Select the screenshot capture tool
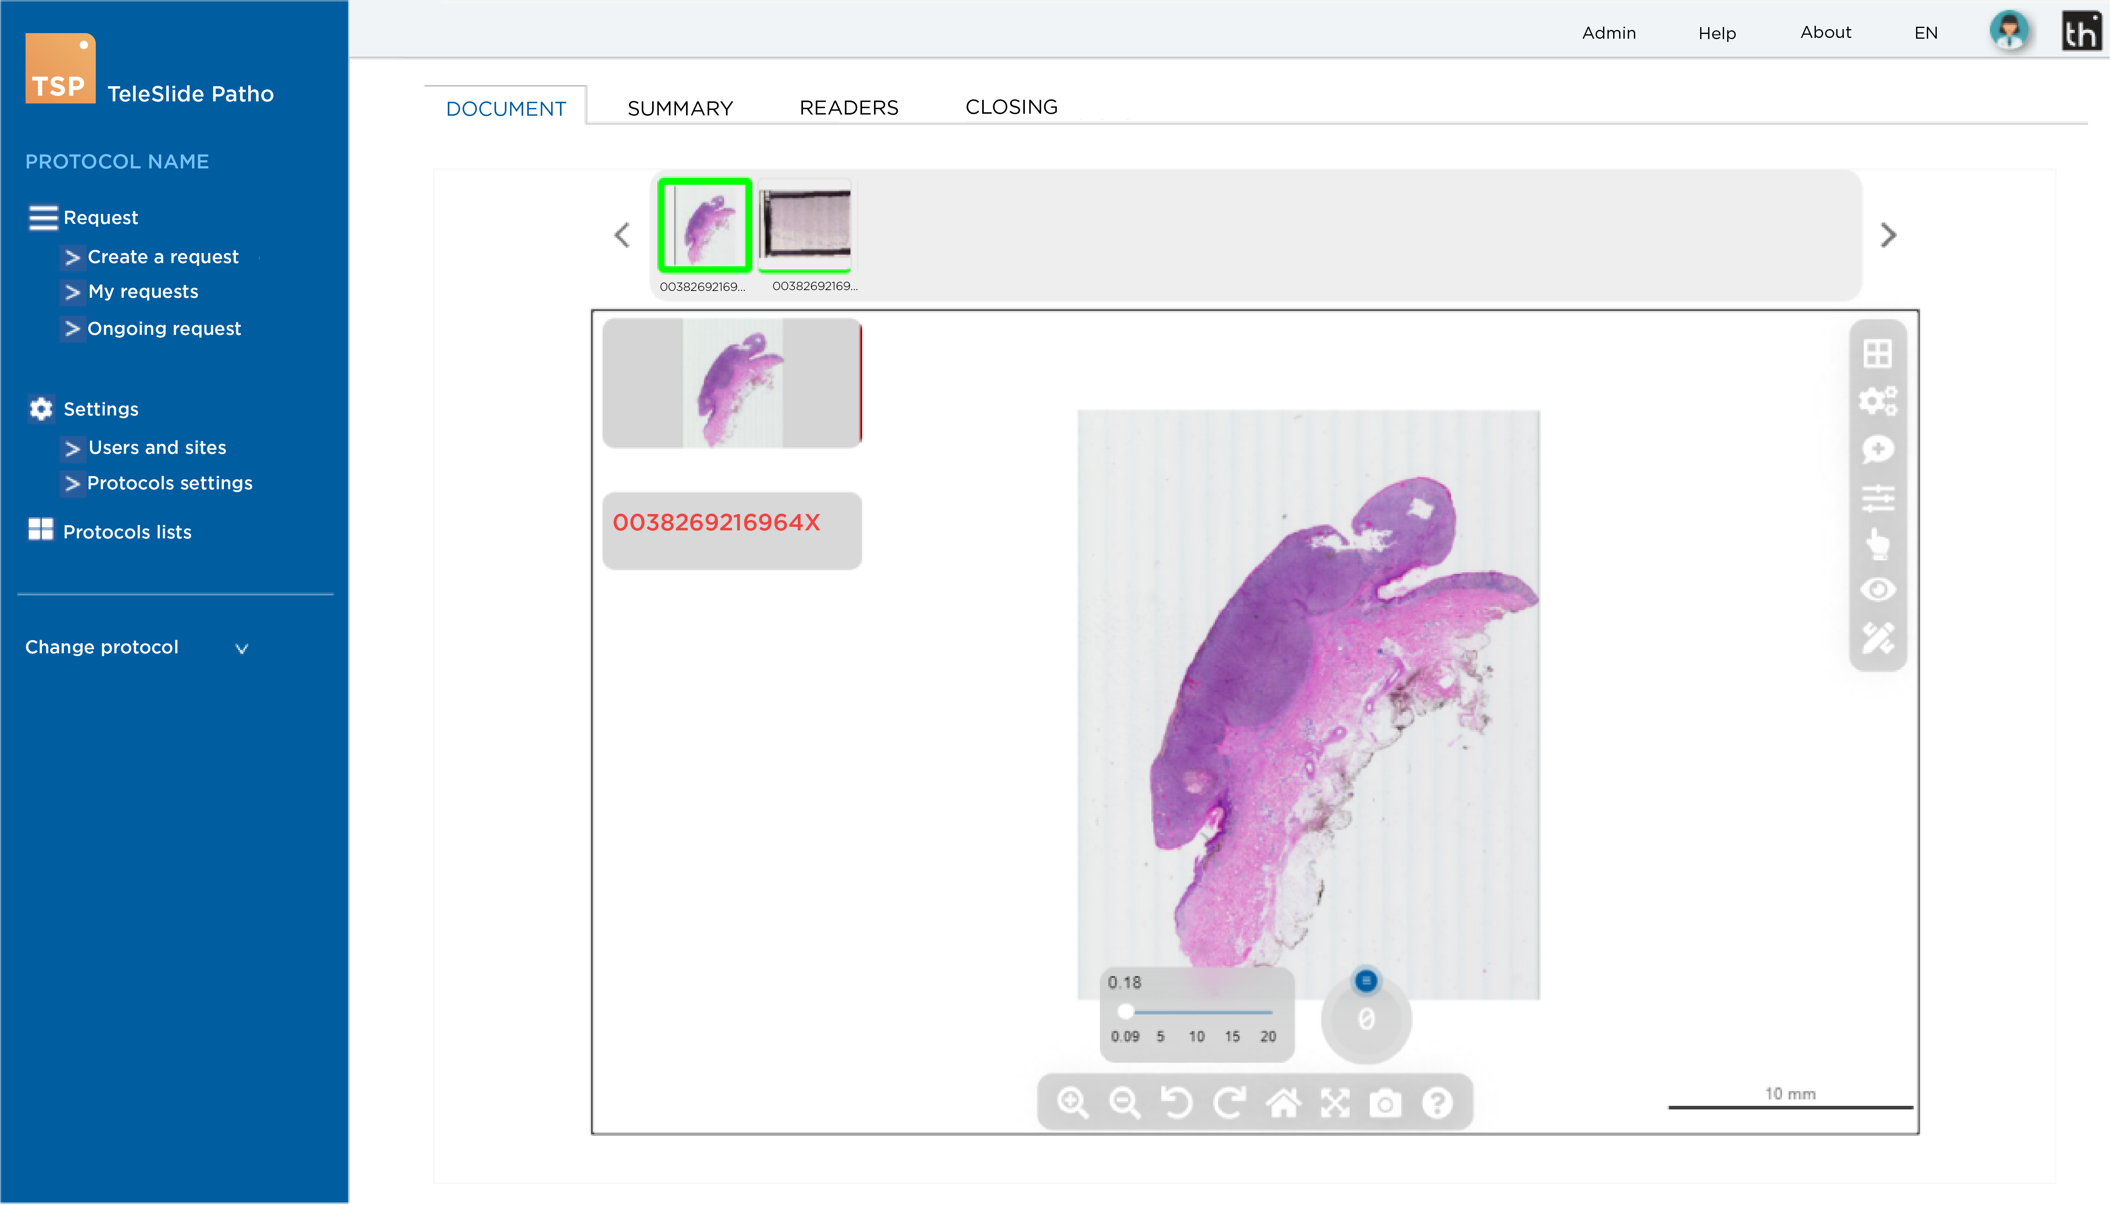The height and width of the screenshot is (1206, 2110). 1387,1103
